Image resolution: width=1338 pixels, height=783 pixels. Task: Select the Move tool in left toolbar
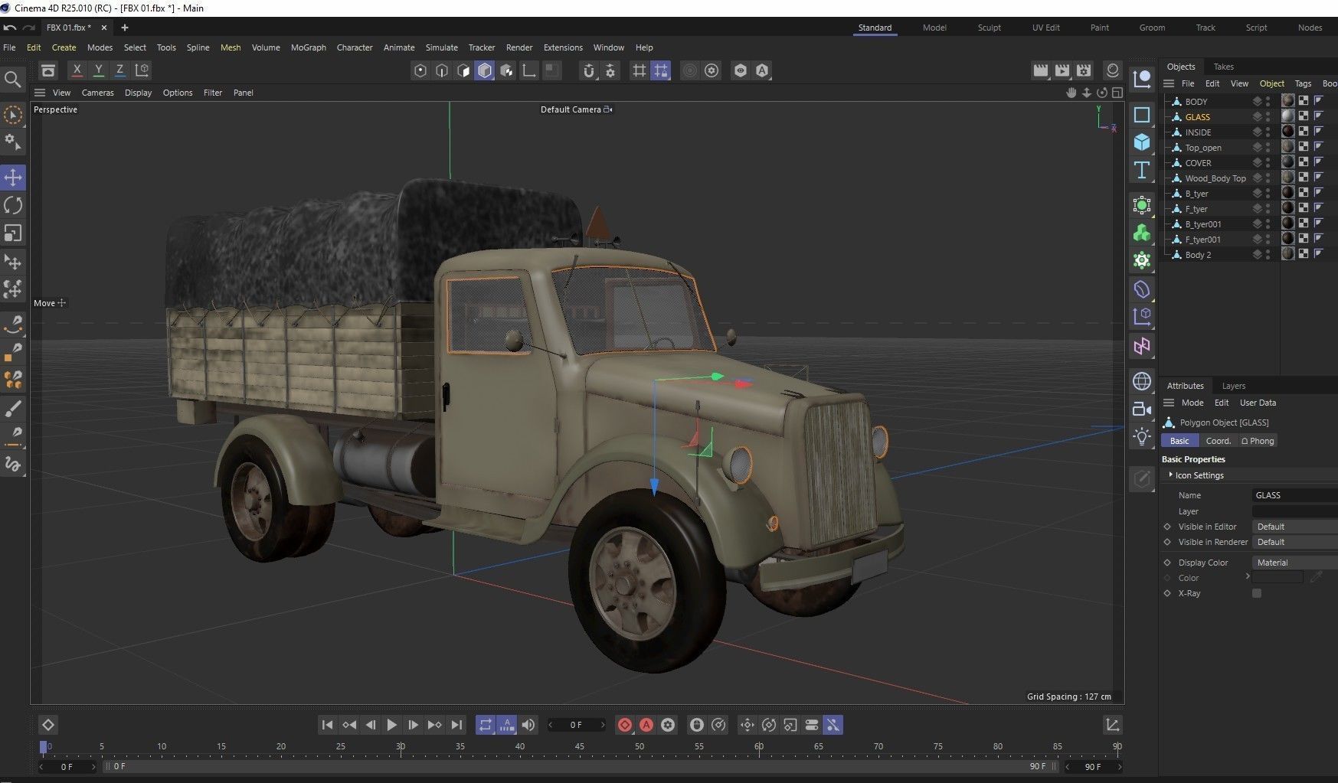[13, 178]
